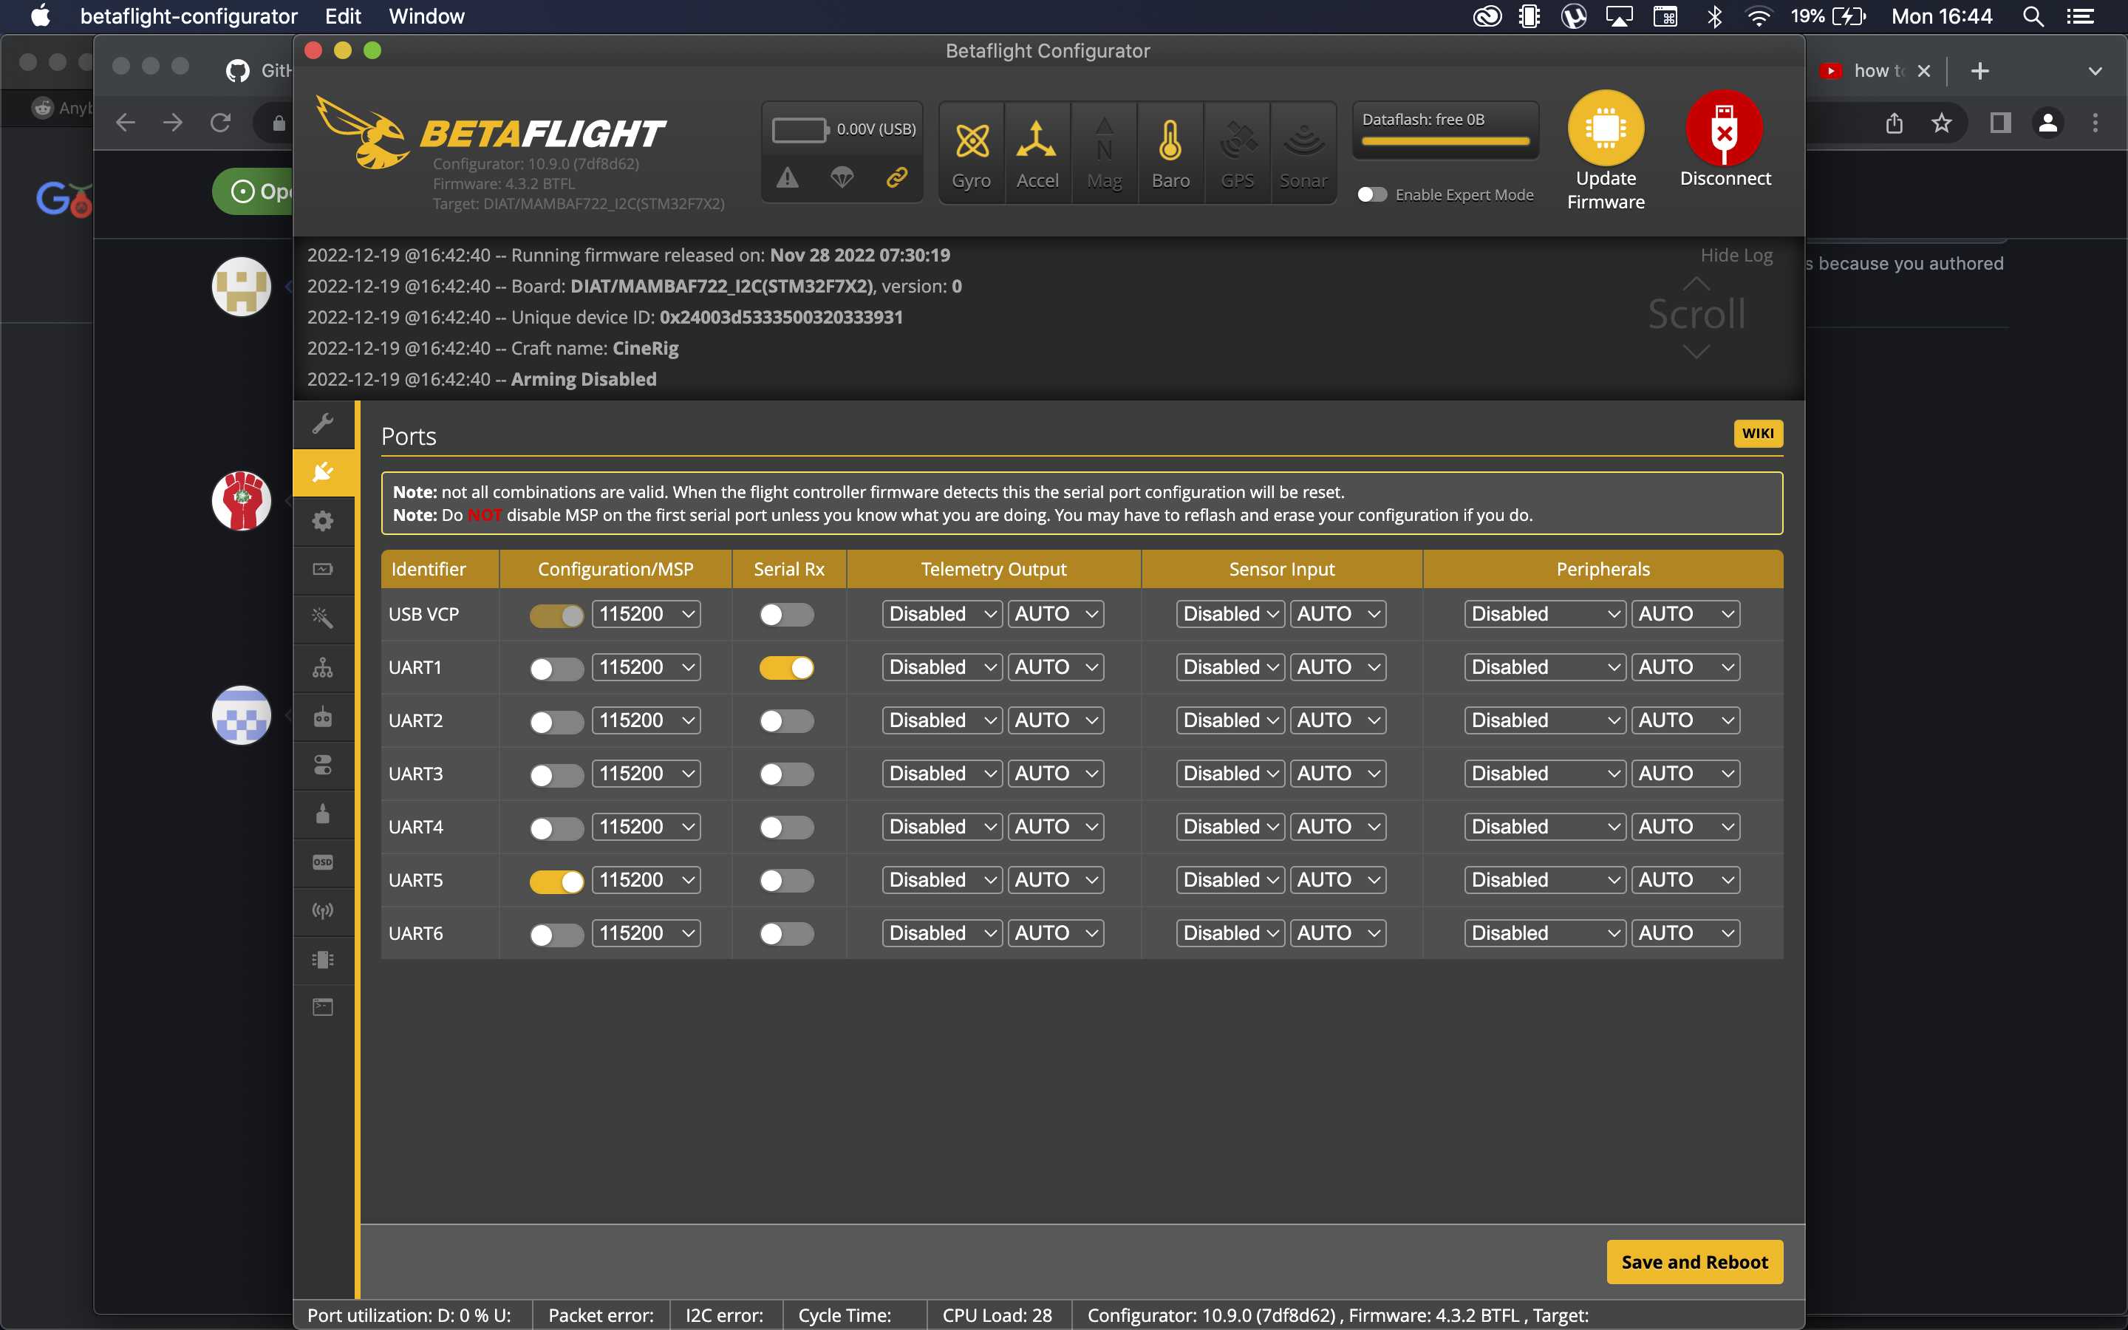
Task: Enable Expert Mode
Action: click(1372, 194)
